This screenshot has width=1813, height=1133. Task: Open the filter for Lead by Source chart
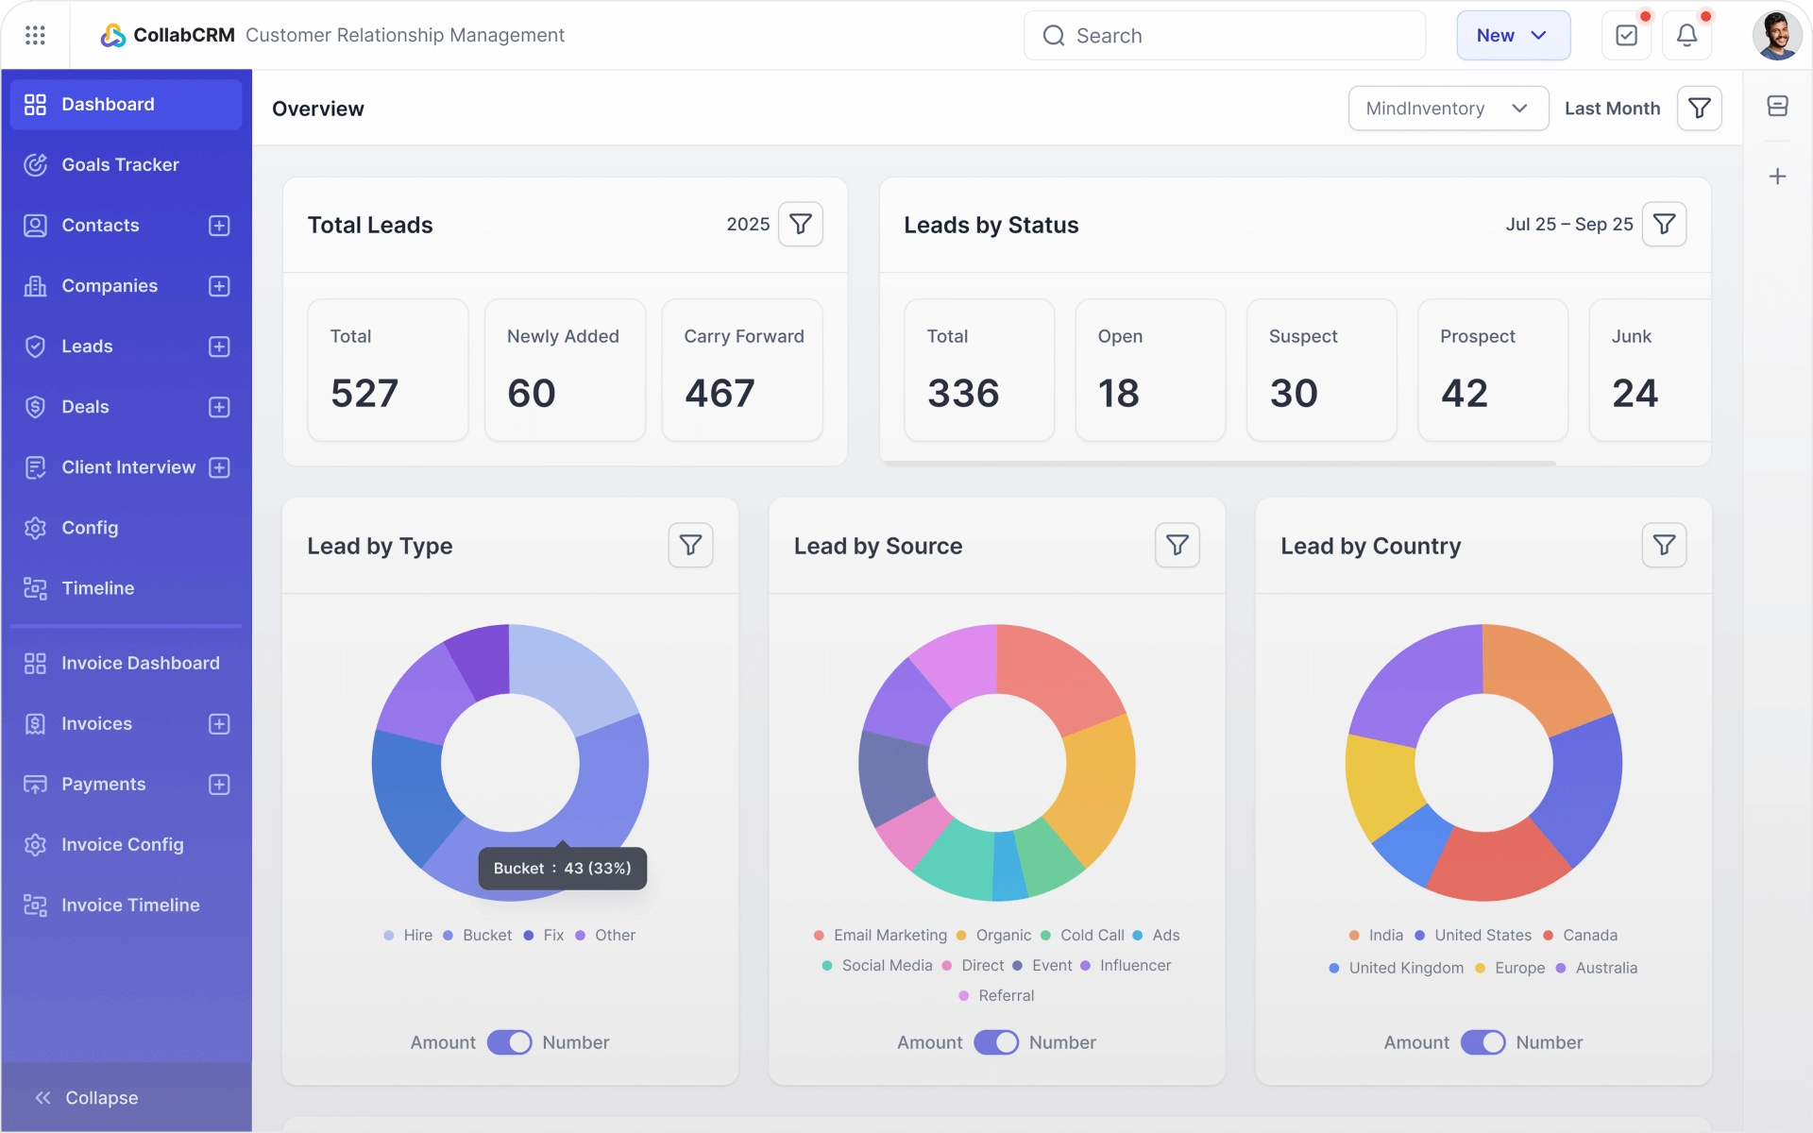coord(1177,545)
